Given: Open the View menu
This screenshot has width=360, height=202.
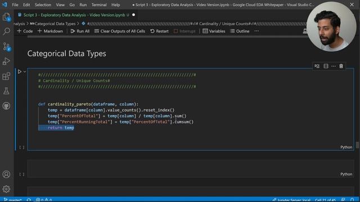Looking at the screenshot, I should tap(60, 4).
